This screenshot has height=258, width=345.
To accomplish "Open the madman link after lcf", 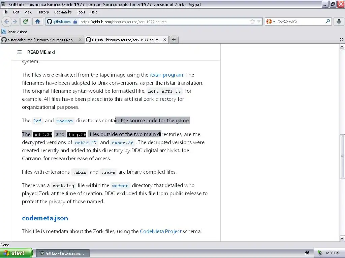I will point(64,121).
